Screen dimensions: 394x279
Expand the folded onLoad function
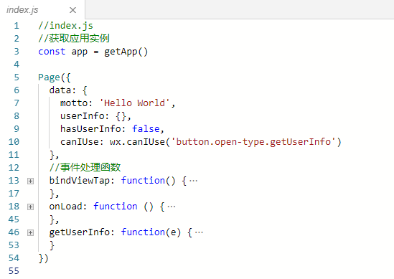click(30, 207)
